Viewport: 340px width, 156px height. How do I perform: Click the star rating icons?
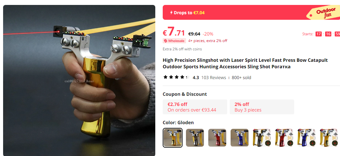(176, 77)
